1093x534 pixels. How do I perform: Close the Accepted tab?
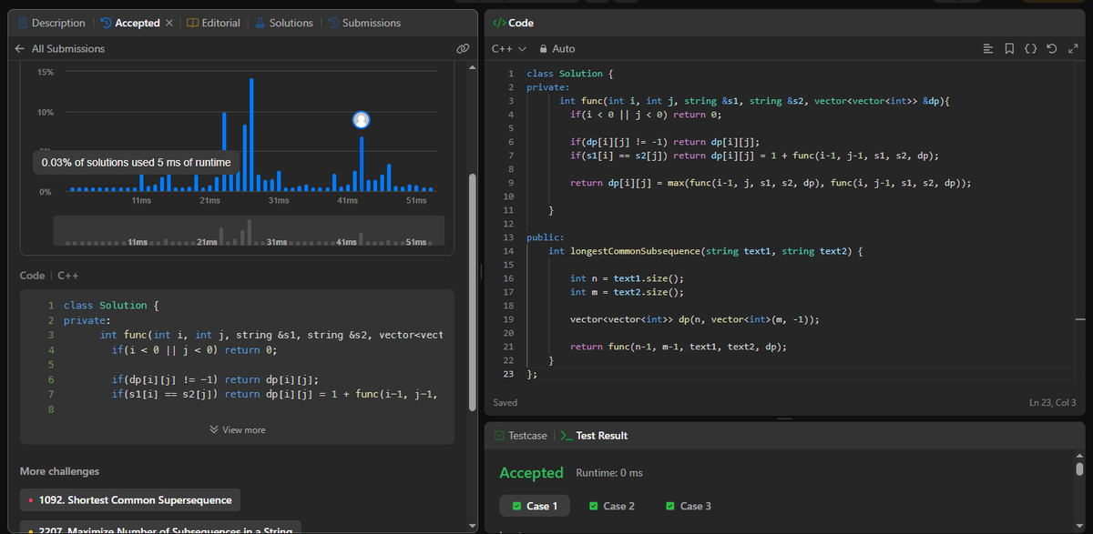click(169, 23)
